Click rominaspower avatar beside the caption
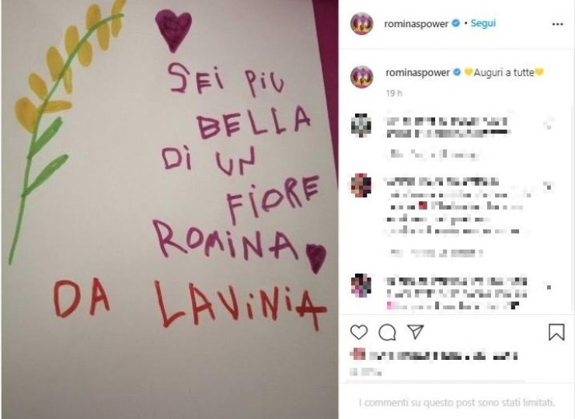 coord(361,77)
